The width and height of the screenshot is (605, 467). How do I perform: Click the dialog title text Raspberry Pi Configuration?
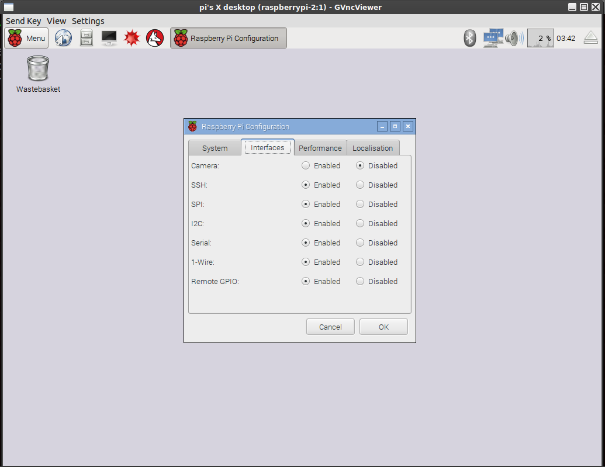tap(246, 127)
